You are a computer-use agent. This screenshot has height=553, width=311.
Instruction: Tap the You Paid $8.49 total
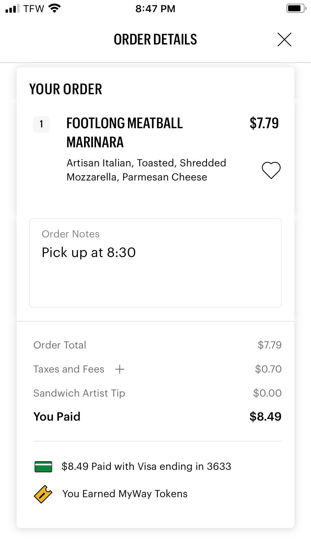(x=265, y=416)
